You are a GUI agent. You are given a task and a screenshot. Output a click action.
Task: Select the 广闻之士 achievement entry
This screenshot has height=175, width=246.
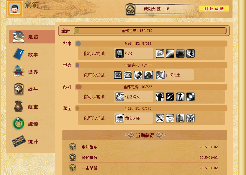pyautogui.click(x=174, y=75)
